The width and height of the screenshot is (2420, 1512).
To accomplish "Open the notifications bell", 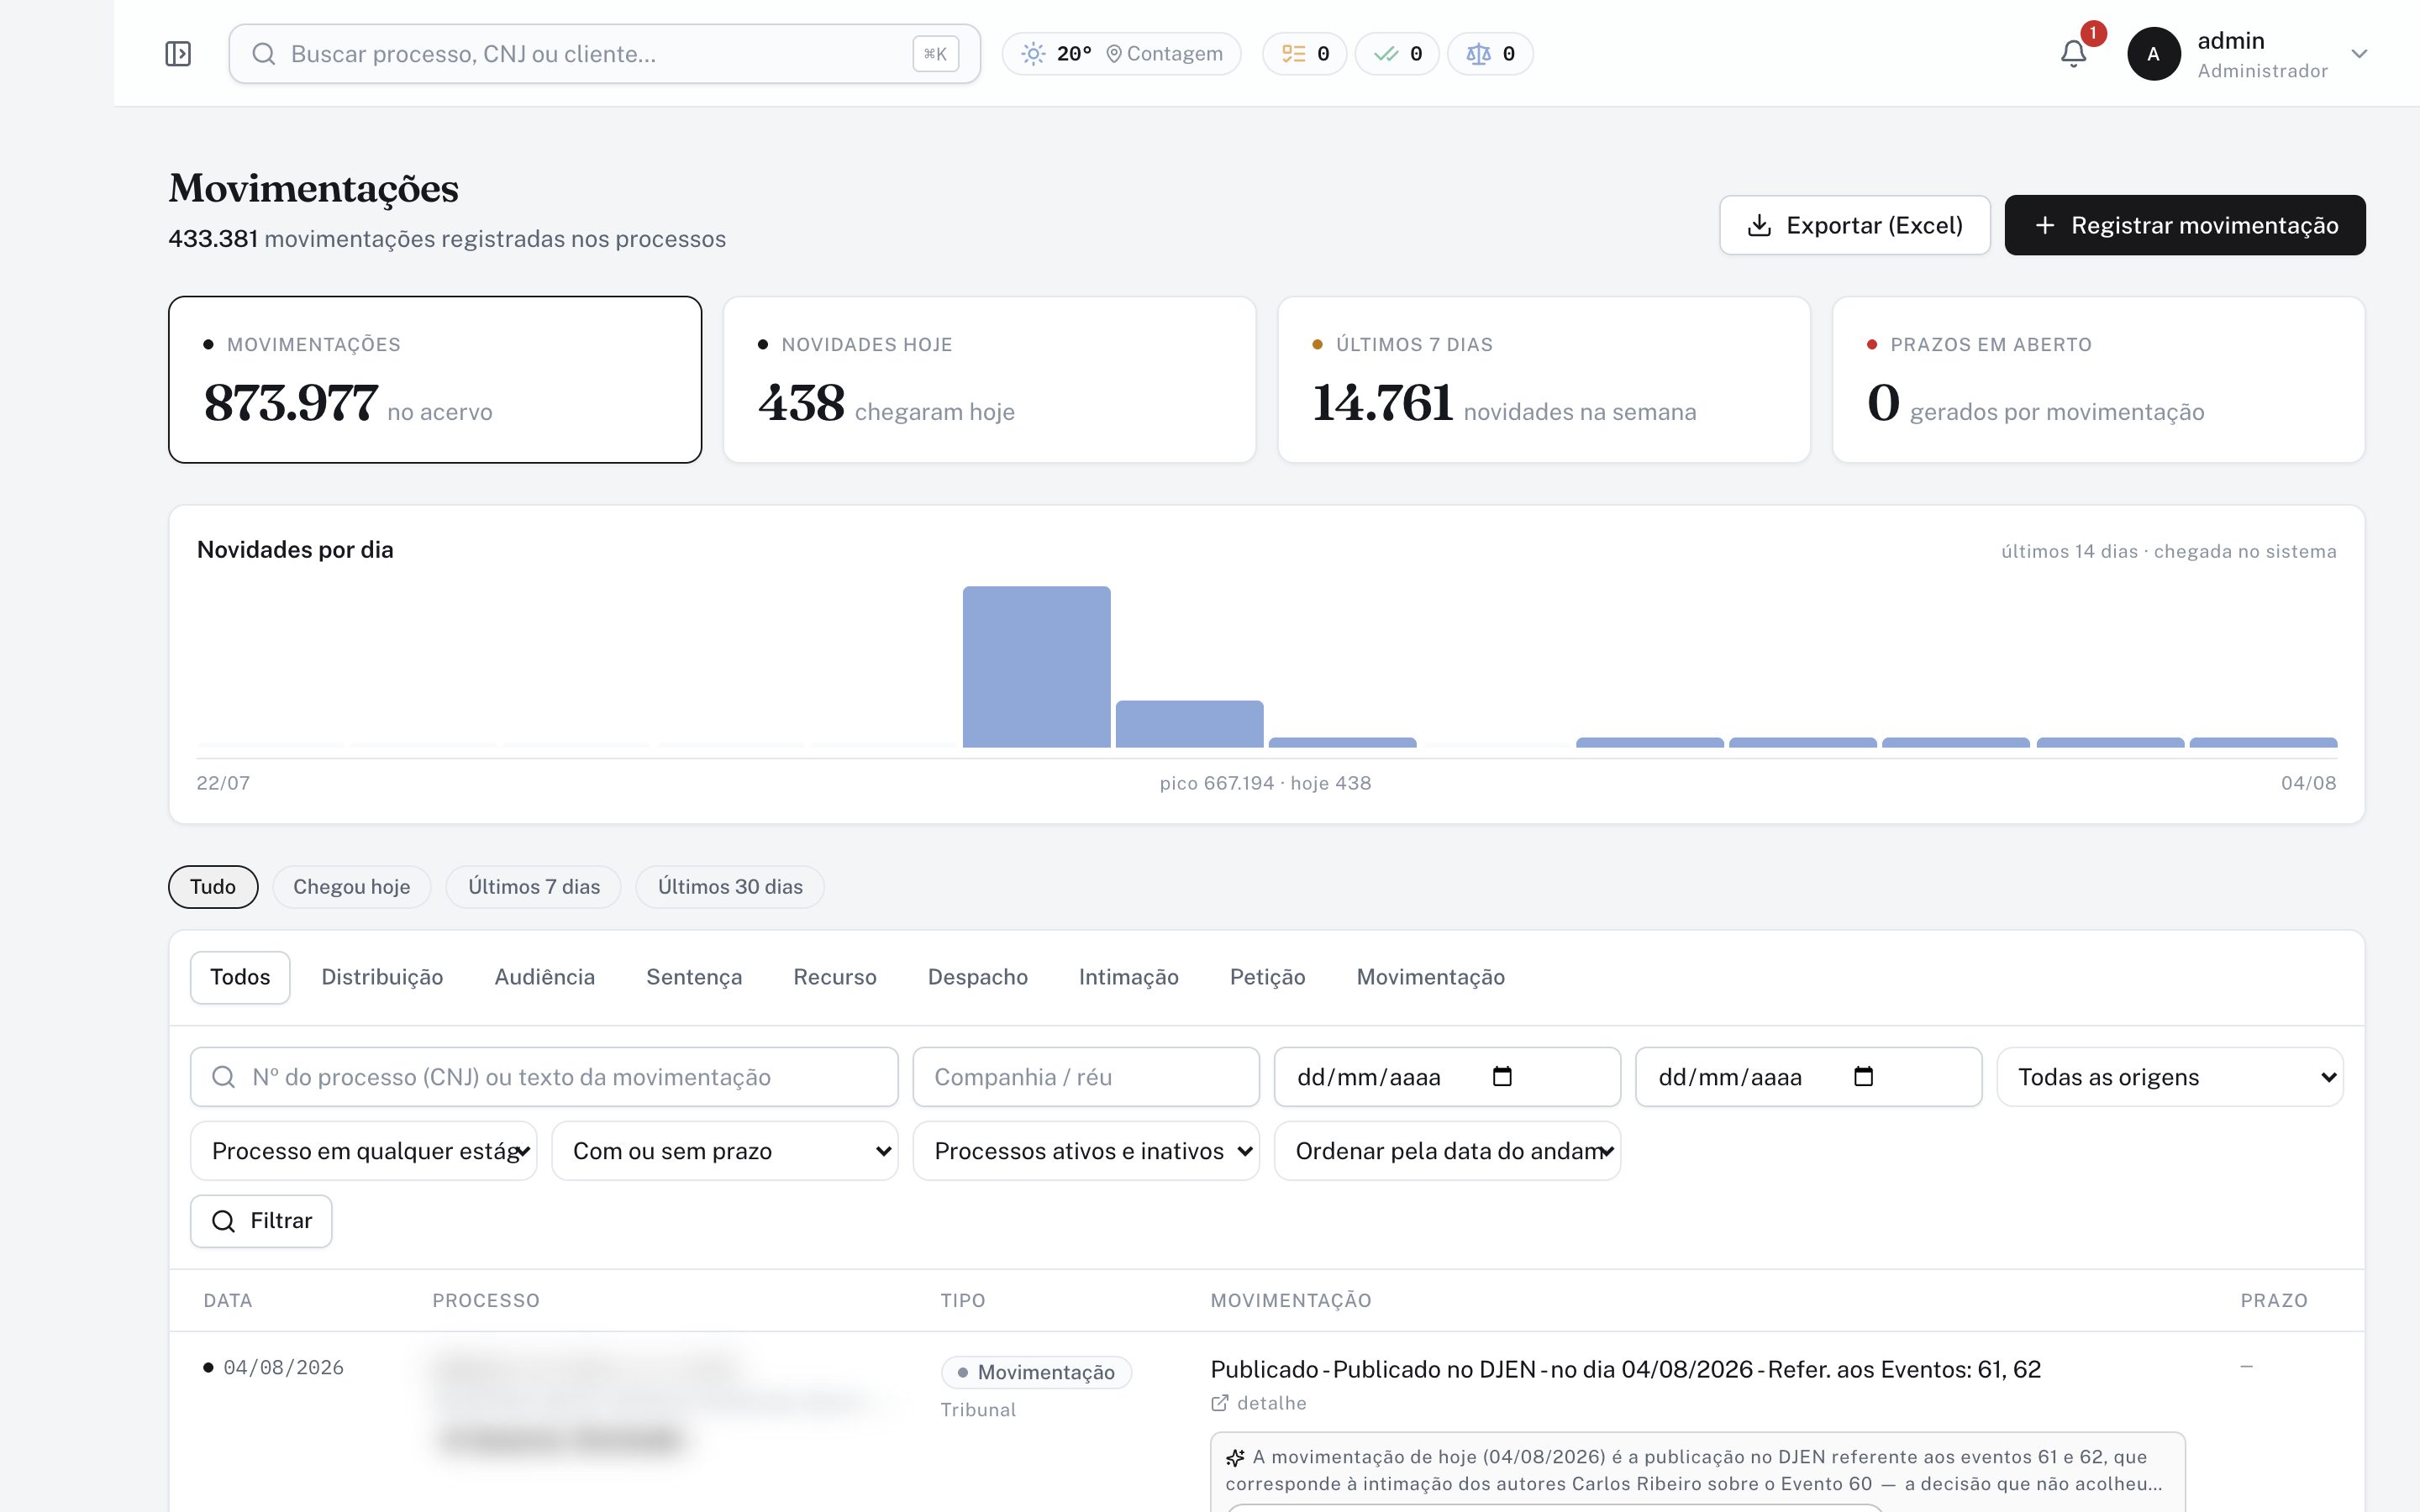I will [x=2074, y=54].
